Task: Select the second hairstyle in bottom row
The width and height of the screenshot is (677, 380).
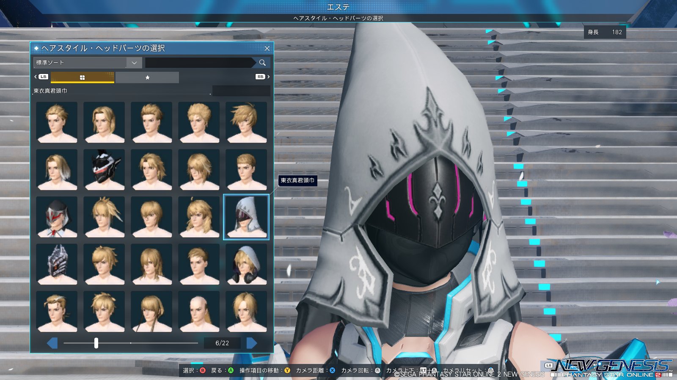Action: [104, 311]
